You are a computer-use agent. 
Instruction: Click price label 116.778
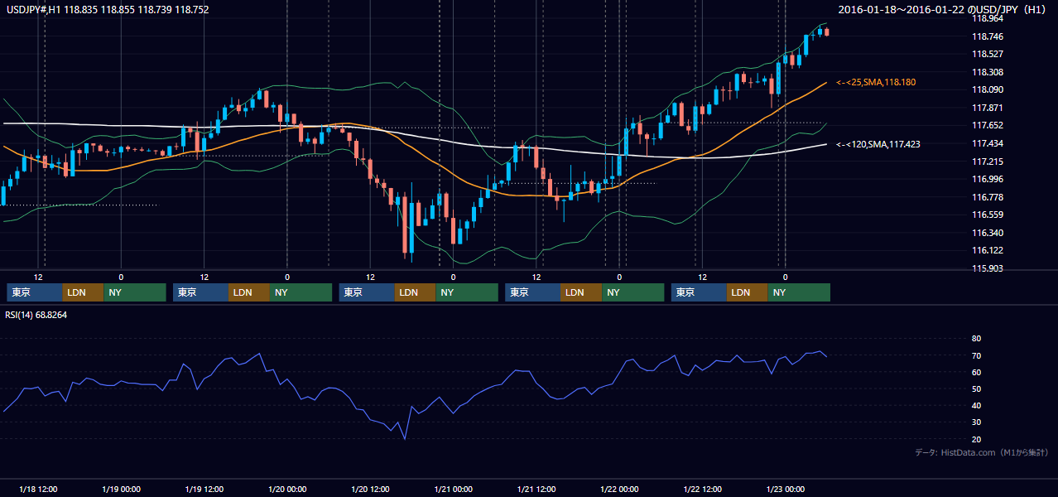tap(987, 197)
